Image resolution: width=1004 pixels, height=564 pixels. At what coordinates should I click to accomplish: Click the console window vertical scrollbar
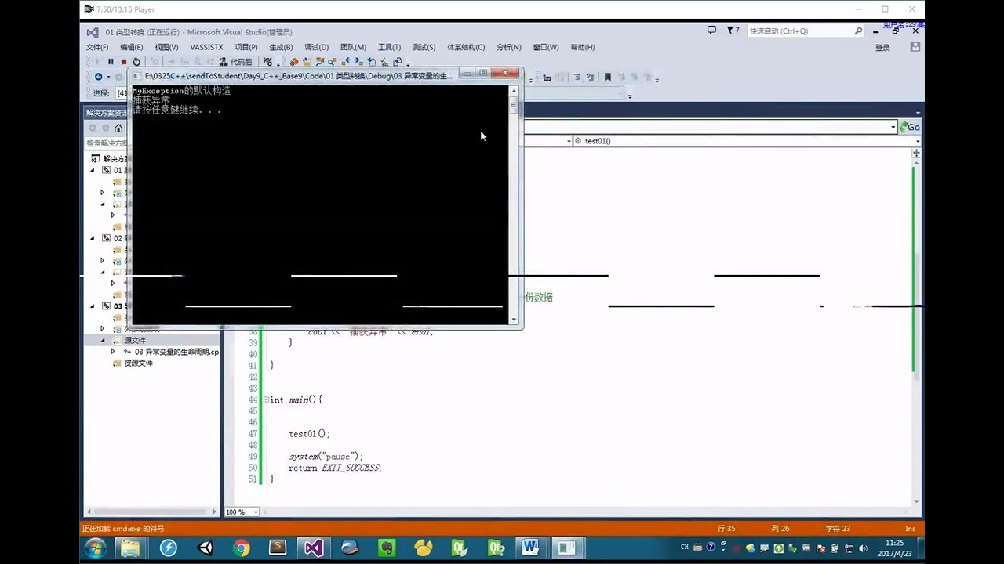coord(514,204)
